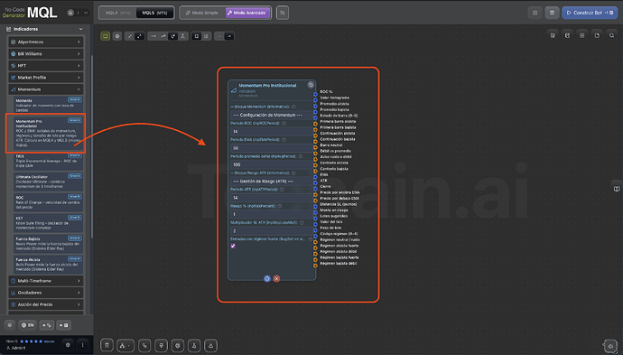623x355 pixels.
Task: Click the Multiplicador SL ATR input field
Action: [x=272, y=231]
